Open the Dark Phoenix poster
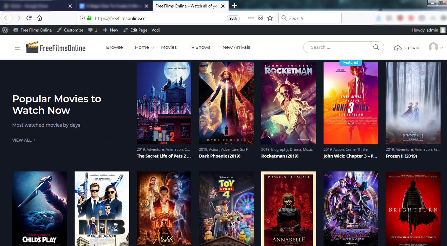 226,103
